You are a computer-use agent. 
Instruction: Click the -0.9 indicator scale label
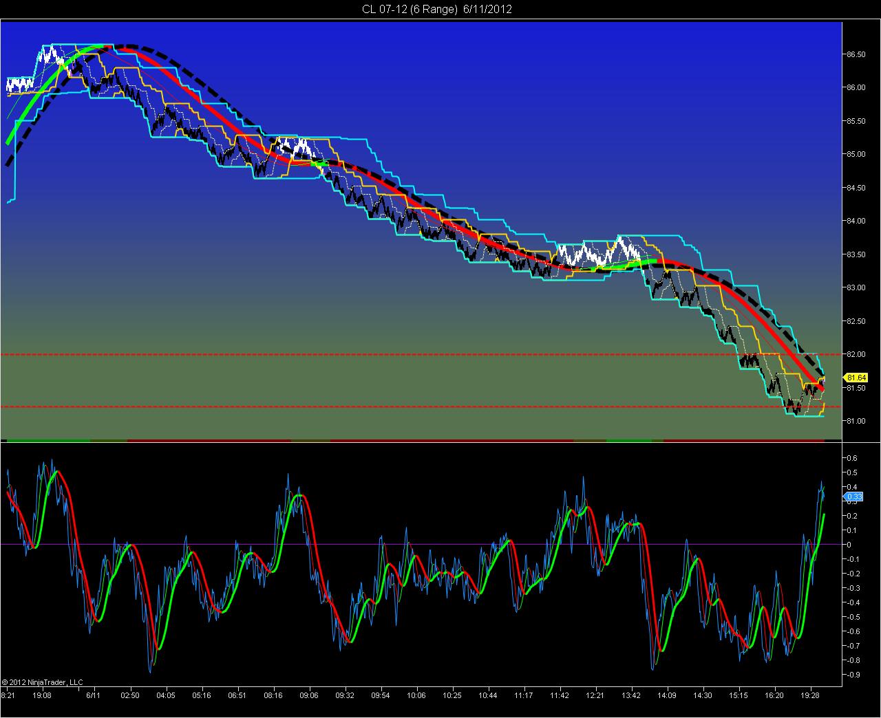[x=852, y=675]
